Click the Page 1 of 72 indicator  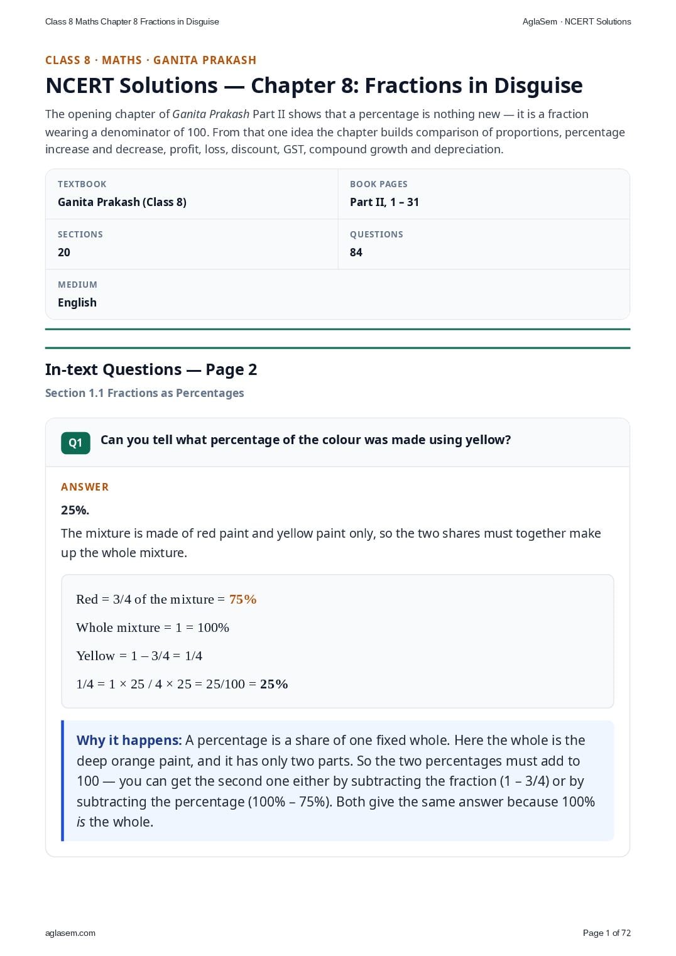tap(607, 933)
